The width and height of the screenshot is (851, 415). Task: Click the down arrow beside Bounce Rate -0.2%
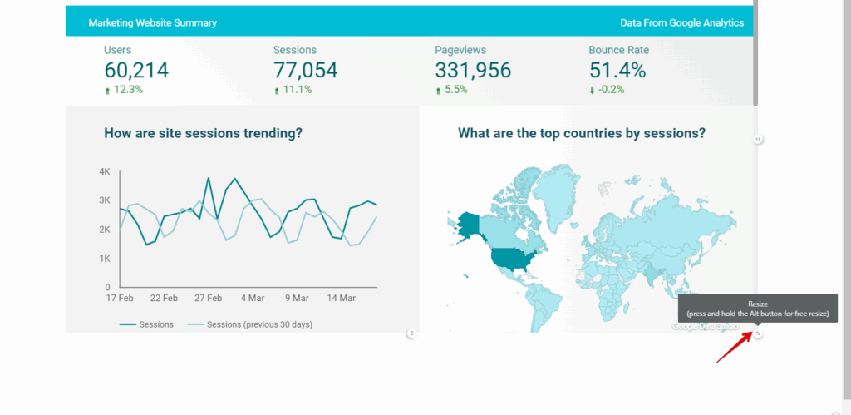pyautogui.click(x=592, y=91)
